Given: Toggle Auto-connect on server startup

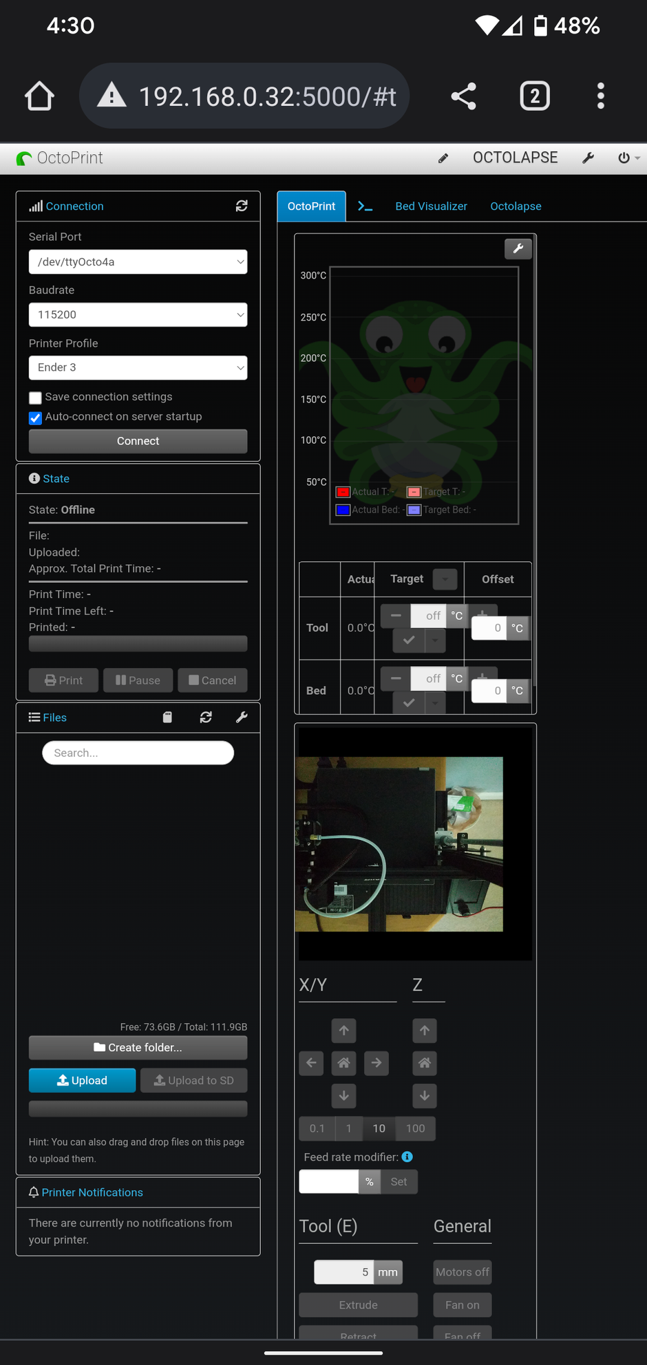Looking at the screenshot, I should (x=35, y=418).
